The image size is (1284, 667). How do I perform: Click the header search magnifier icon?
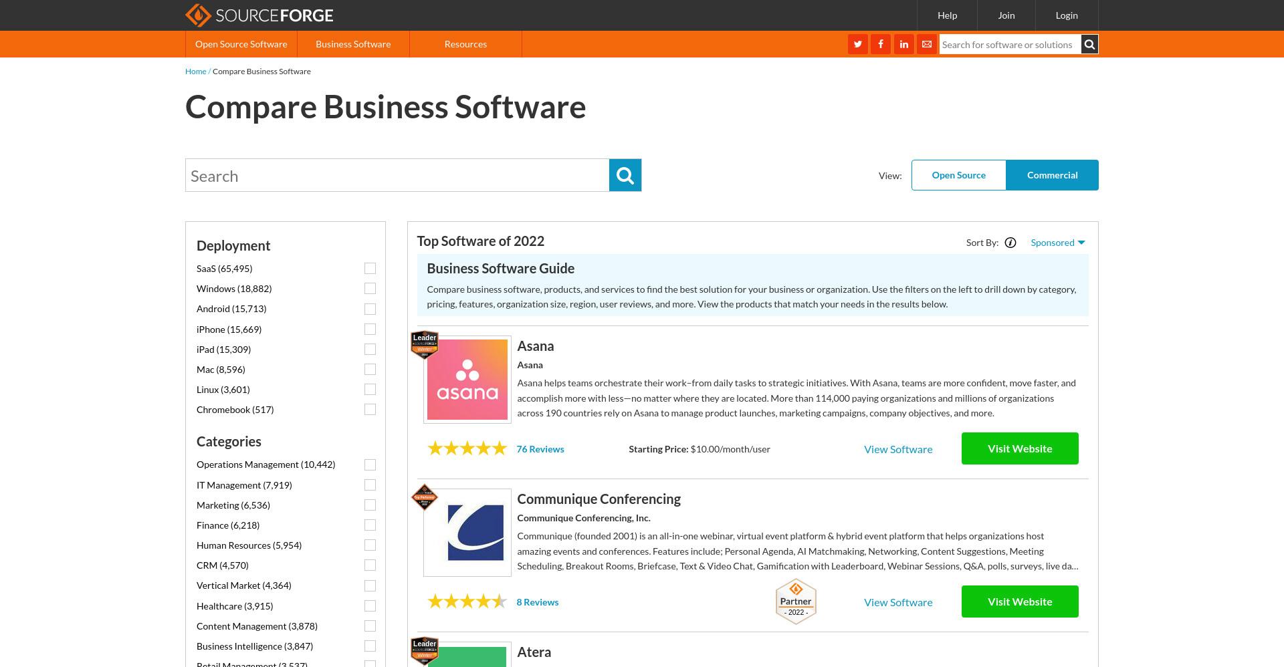(x=1089, y=45)
